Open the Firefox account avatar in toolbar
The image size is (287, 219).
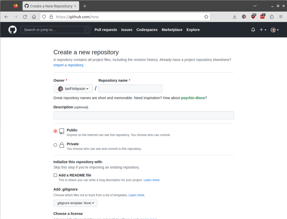click(x=244, y=17)
